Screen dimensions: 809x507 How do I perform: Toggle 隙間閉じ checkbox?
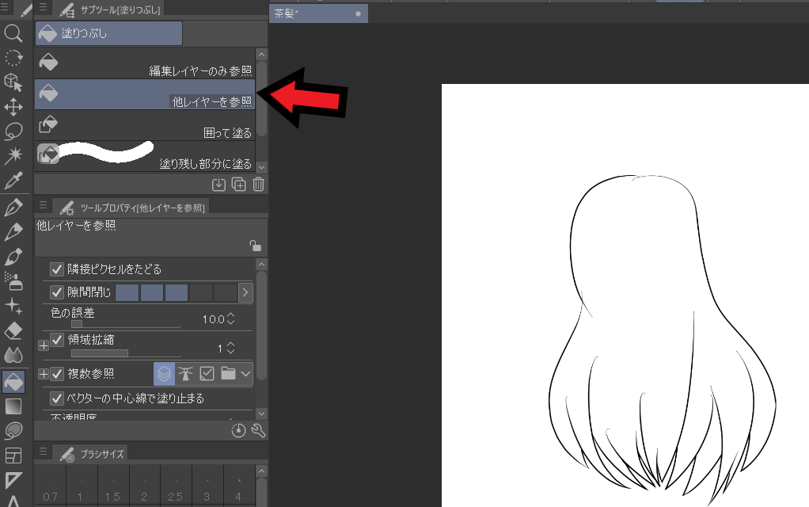click(57, 292)
